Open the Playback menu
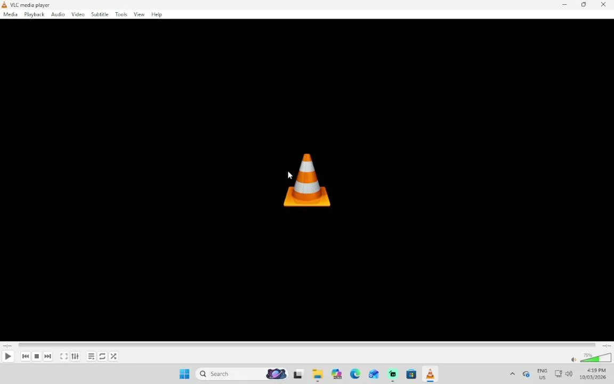This screenshot has width=614, height=384. [x=34, y=14]
